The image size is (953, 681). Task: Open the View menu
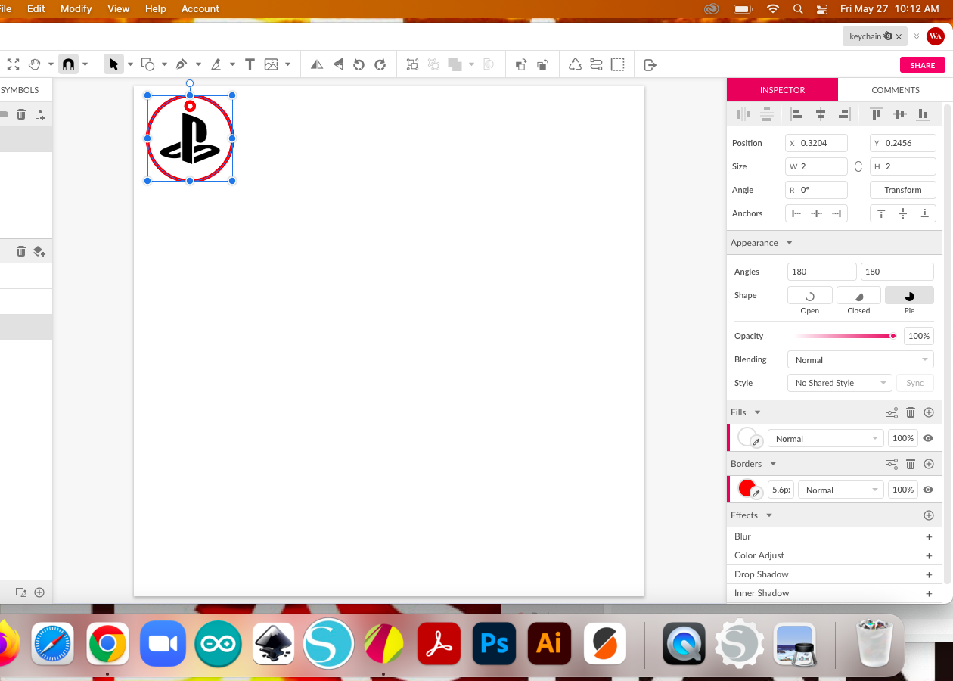coord(119,8)
